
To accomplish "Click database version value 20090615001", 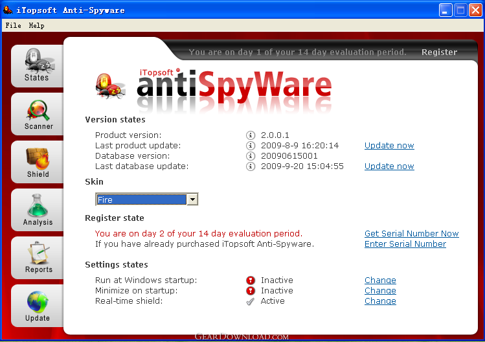I will tap(289, 156).
